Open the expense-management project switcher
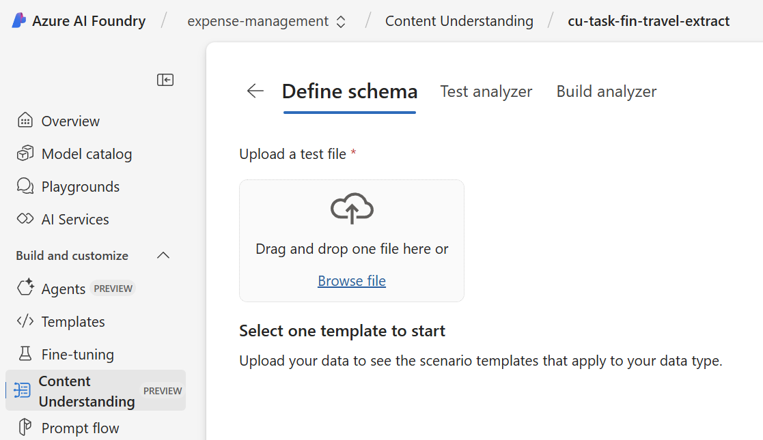The width and height of the screenshot is (763, 440). click(x=266, y=21)
